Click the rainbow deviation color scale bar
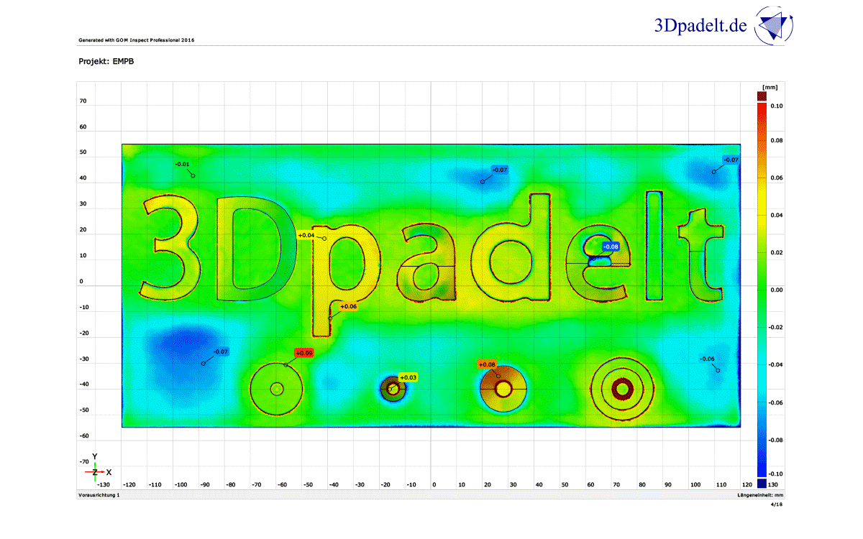 click(762, 290)
